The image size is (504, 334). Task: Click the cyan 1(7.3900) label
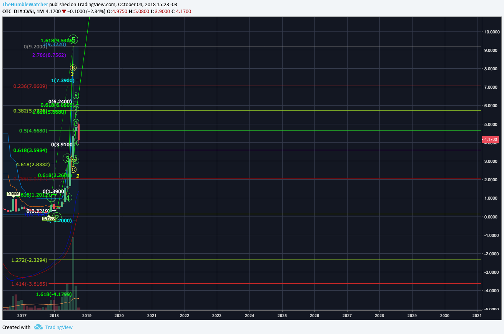63,81
